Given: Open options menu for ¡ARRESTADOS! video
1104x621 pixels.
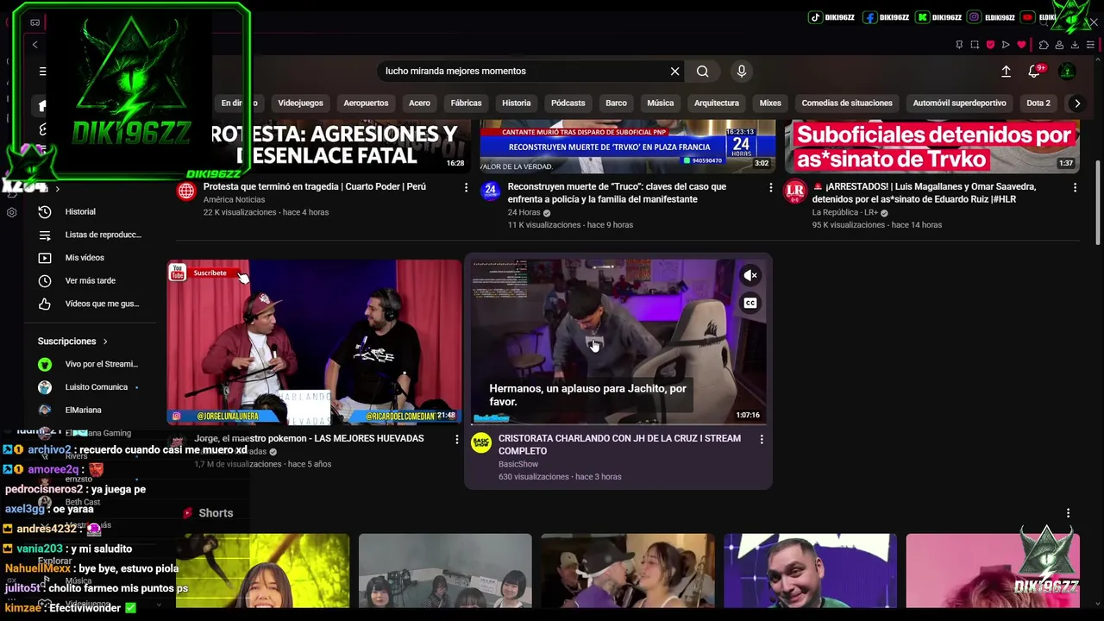Looking at the screenshot, I should [x=1075, y=187].
